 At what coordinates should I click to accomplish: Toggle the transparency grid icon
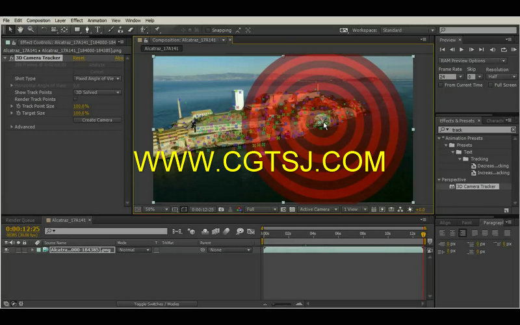click(292, 209)
